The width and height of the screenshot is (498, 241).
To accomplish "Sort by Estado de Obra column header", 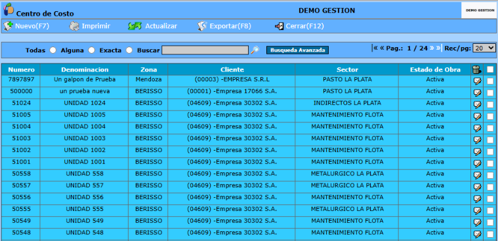I will click(435, 70).
